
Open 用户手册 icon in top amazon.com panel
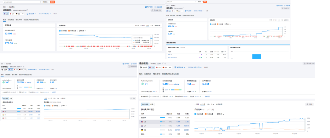click(146, 7)
